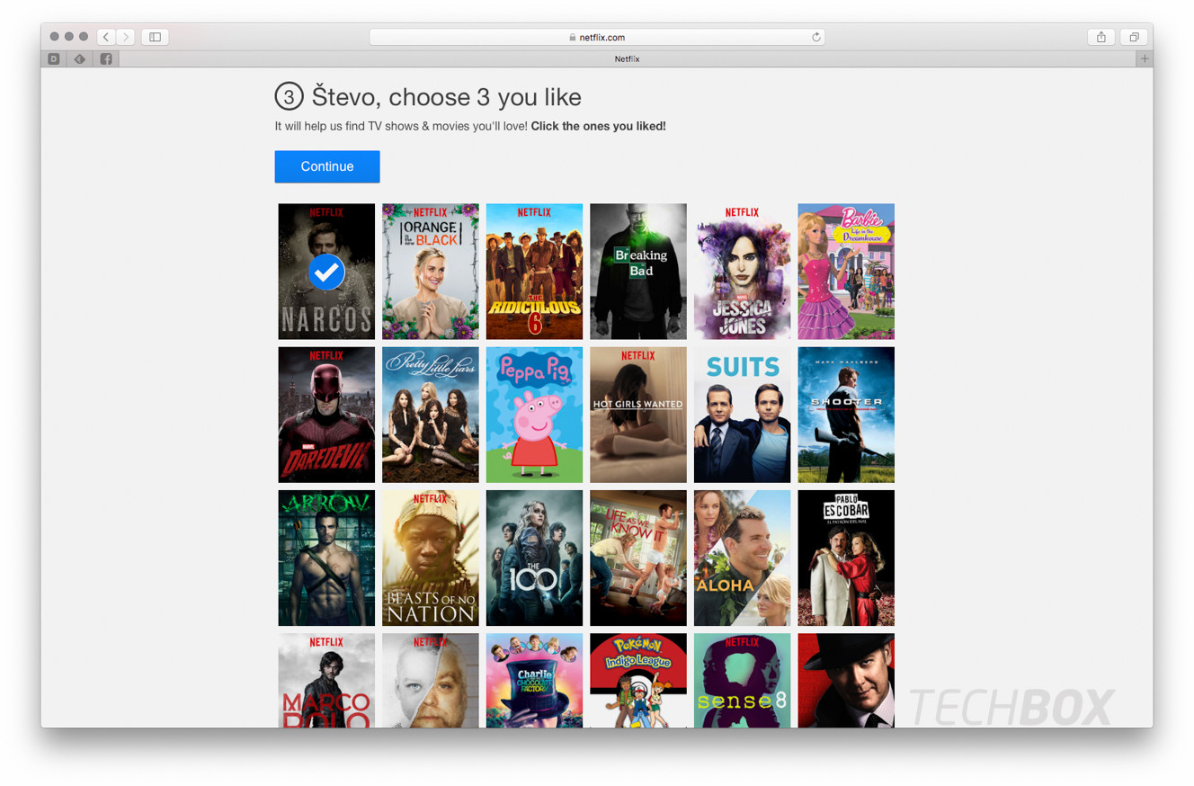Open the Safari share menu
Screen dimensions: 1194x786
coord(1101,37)
